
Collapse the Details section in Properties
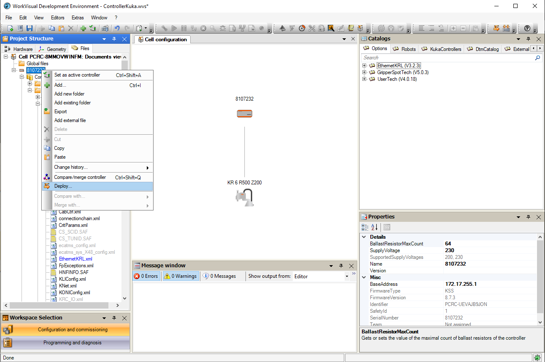coord(364,237)
